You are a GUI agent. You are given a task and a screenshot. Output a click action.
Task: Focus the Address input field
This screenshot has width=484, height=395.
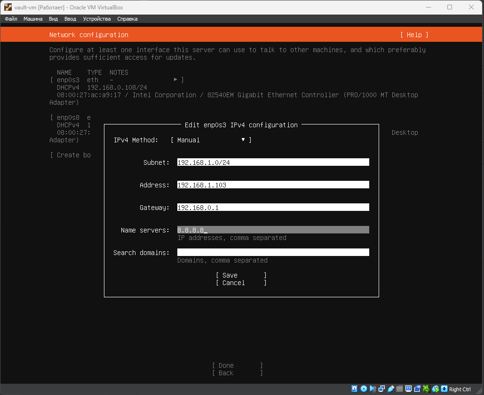[x=273, y=185]
